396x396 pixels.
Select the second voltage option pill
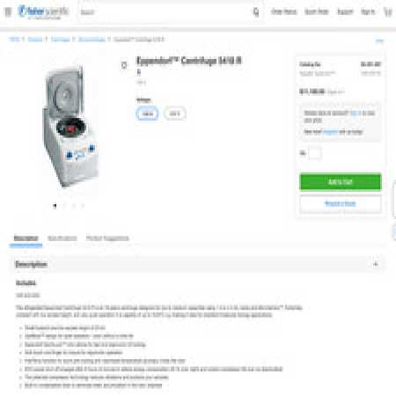[x=174, y=114]
